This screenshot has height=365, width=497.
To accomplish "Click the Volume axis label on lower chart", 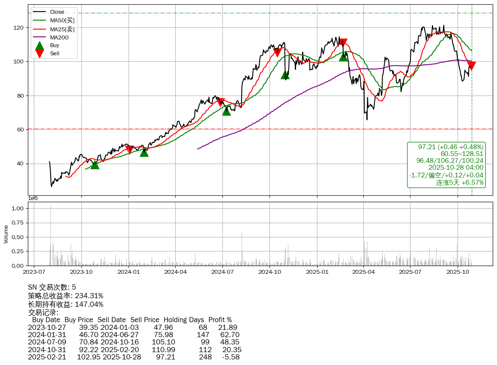I will [6, 234].
